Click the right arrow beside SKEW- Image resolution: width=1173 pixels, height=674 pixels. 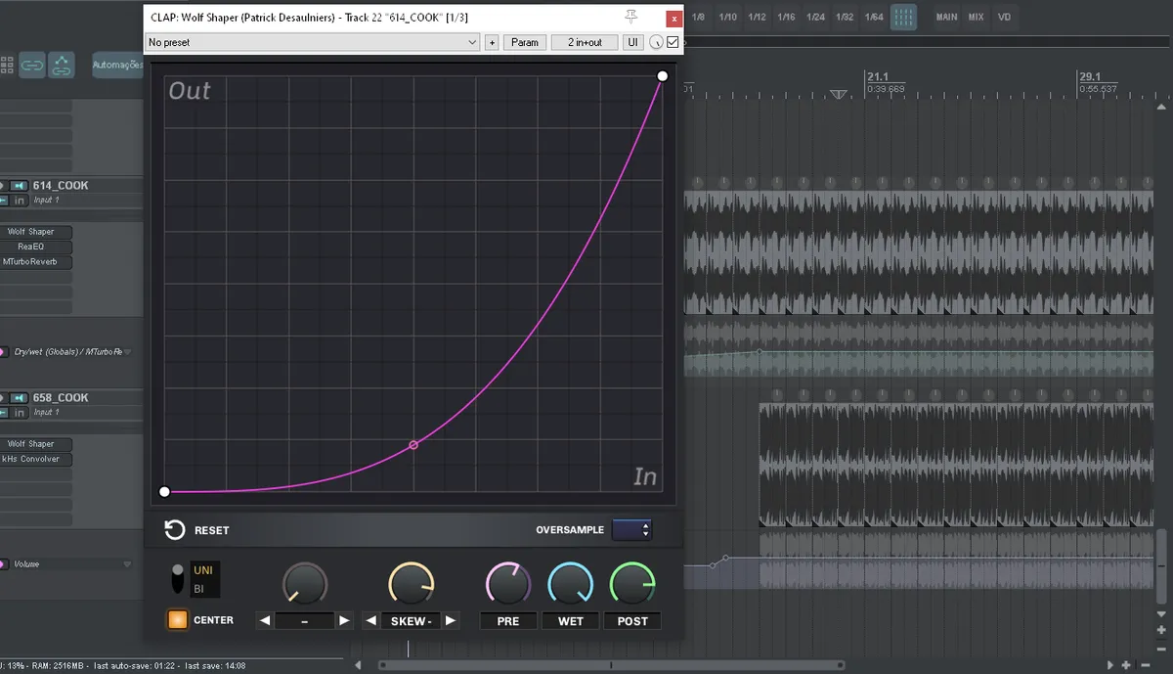coord(451,620)
